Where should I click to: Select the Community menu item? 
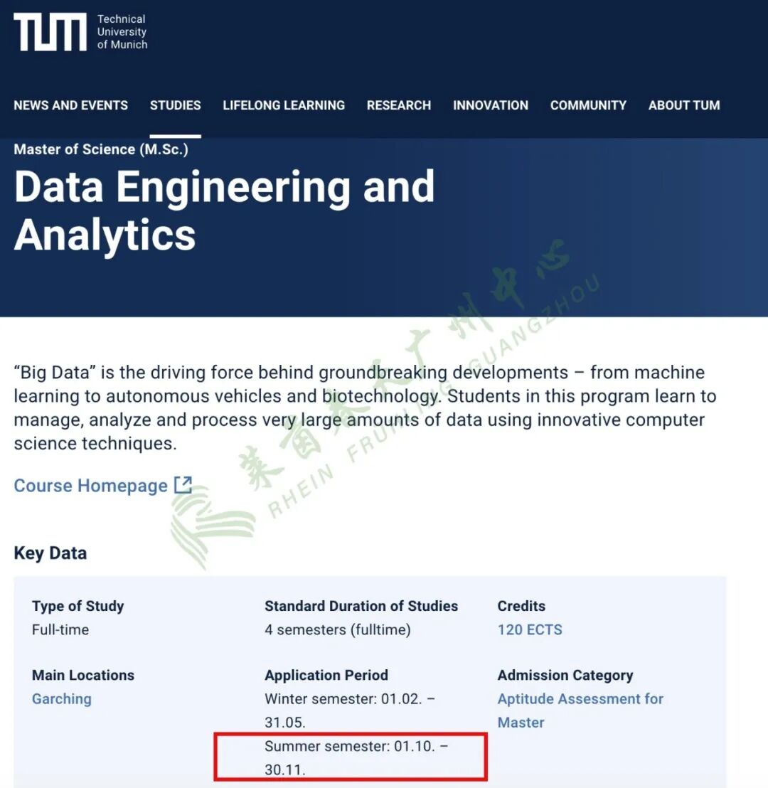tap(589, 105)
